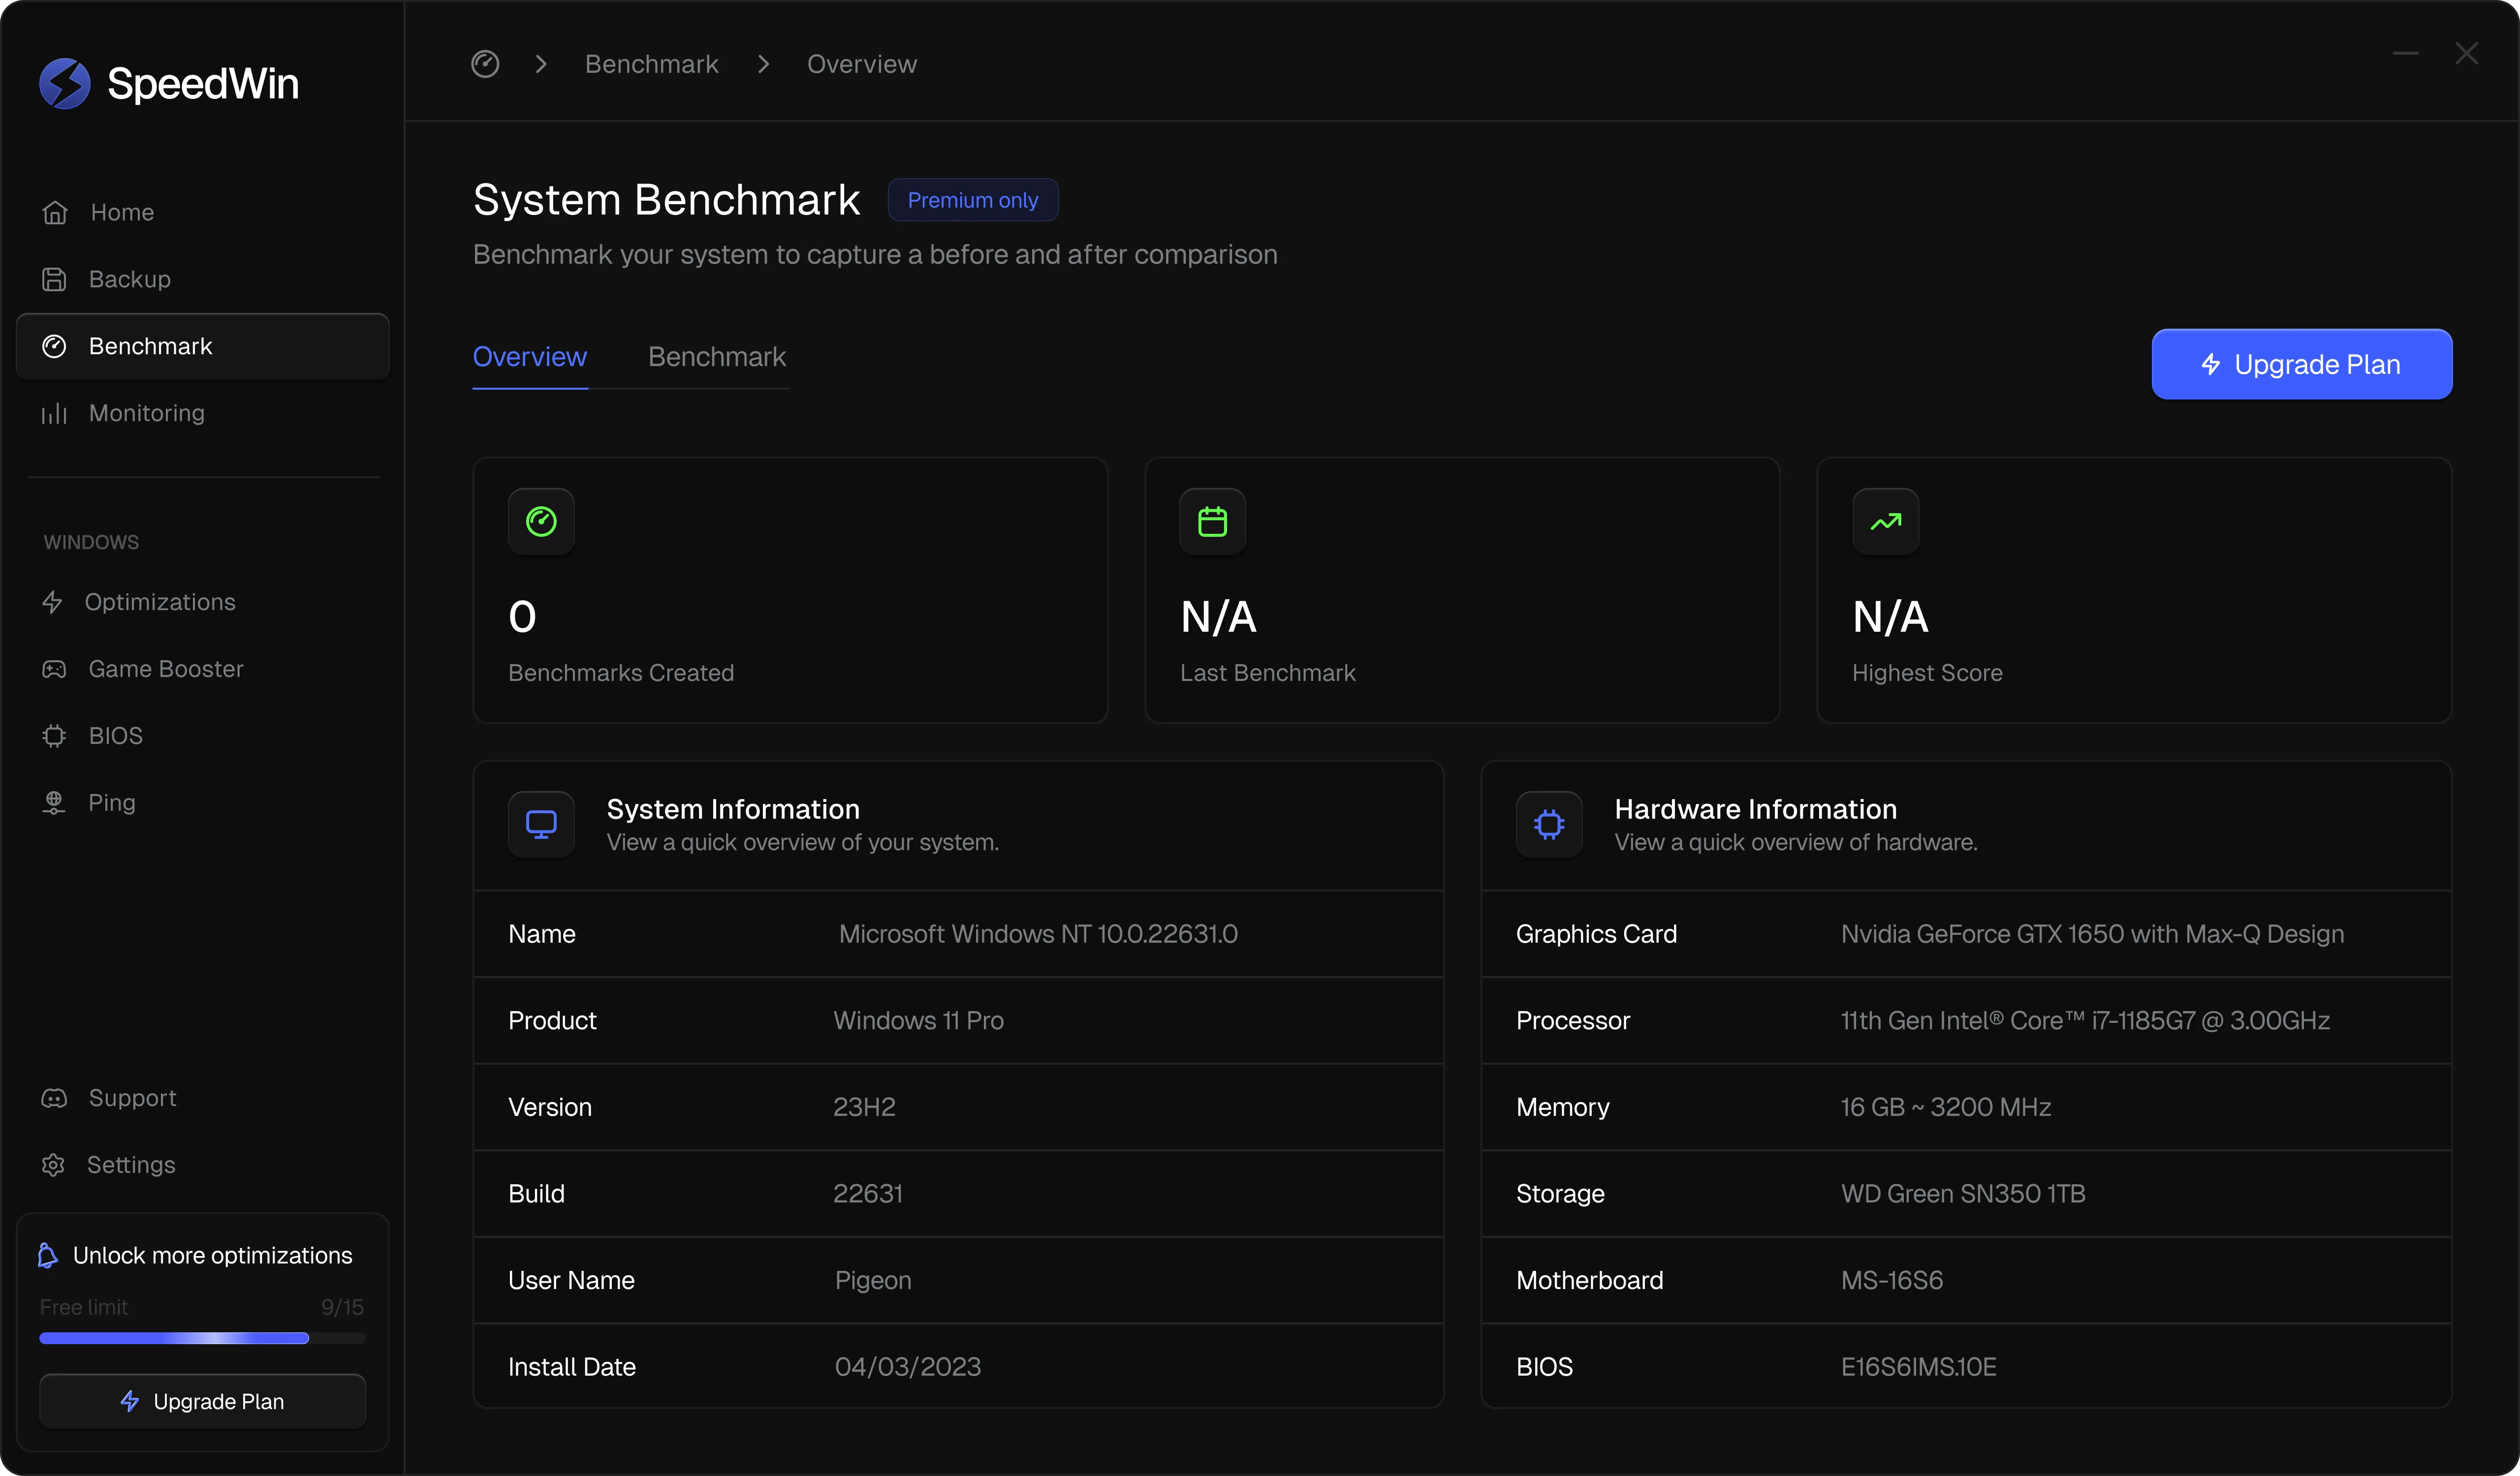Select the Overview tab
Screen dimensions: 2520x1476
[x=529, y=357]
